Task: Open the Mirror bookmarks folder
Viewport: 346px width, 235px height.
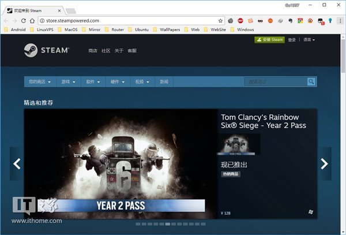Action: [x=91, y=29]
